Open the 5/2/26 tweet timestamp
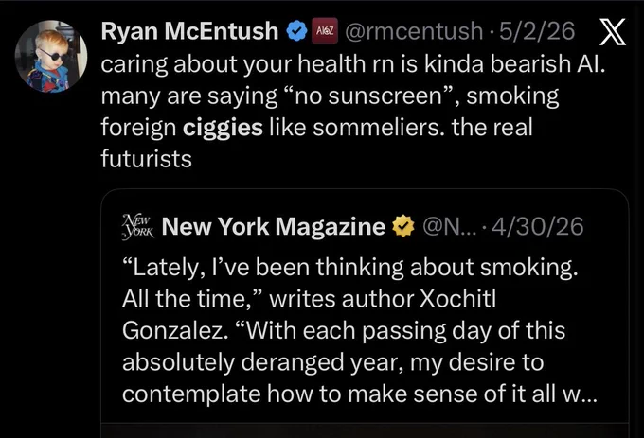 tap(537, 31)
